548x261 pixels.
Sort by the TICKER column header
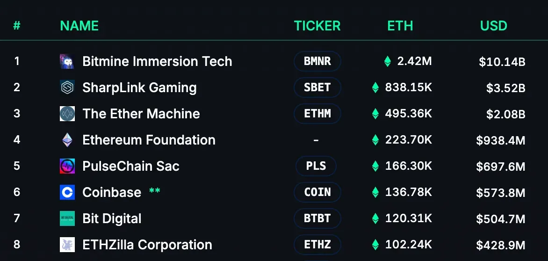coord(317,26)
